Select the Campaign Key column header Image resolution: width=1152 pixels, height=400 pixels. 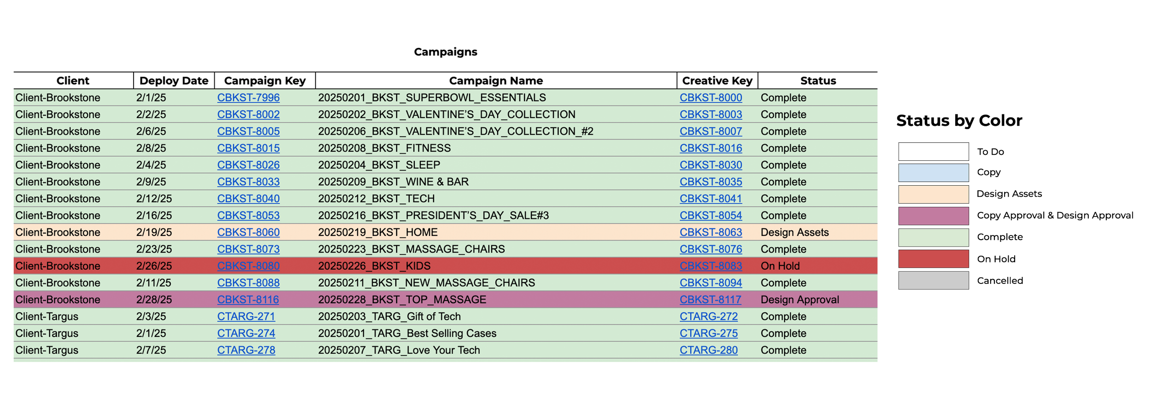(265, 81)
